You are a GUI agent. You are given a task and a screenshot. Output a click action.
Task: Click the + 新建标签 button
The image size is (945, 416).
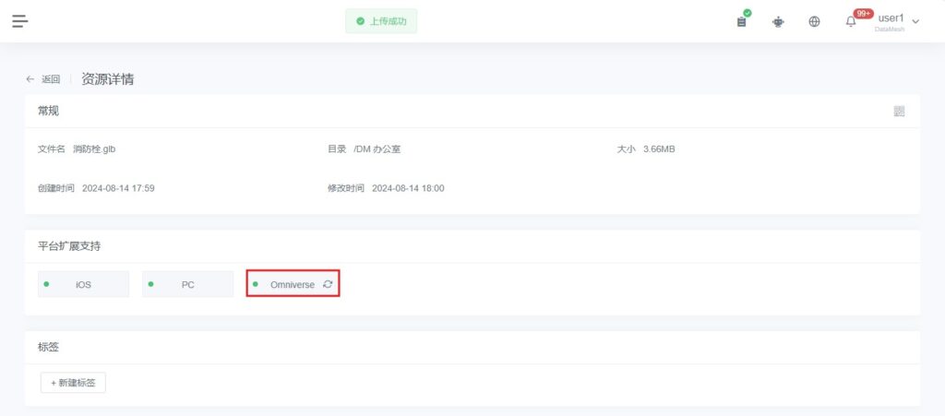pyautogui.click(x=73, y=383)
